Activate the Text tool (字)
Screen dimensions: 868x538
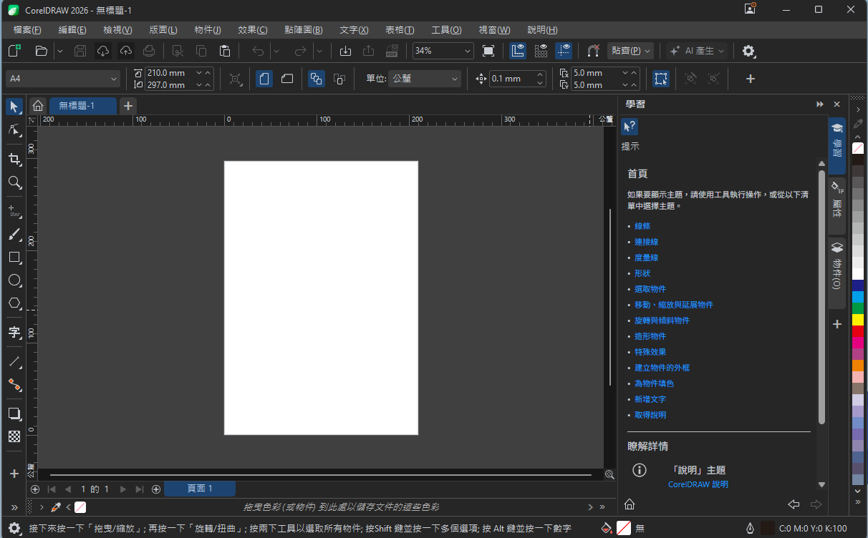[x=14, y=332]
